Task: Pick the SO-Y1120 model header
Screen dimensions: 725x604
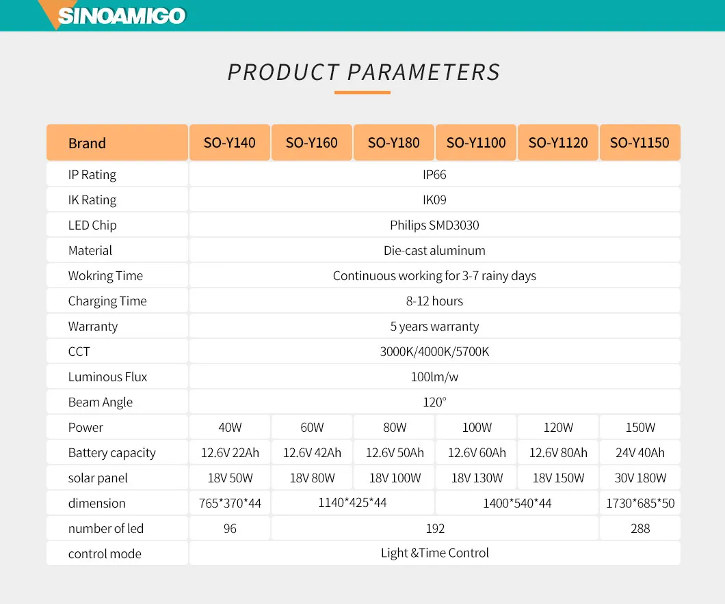Action: [x=558, y=143]
